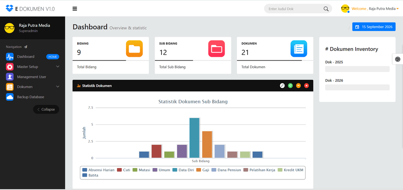
Task: Click the search magnifier icon
Action: pyautogui.click(x=326, y=9)
